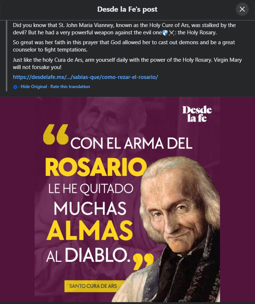Click the crossed swords emoji in the post
Screen dimensions: 255x304
(172, 33)
